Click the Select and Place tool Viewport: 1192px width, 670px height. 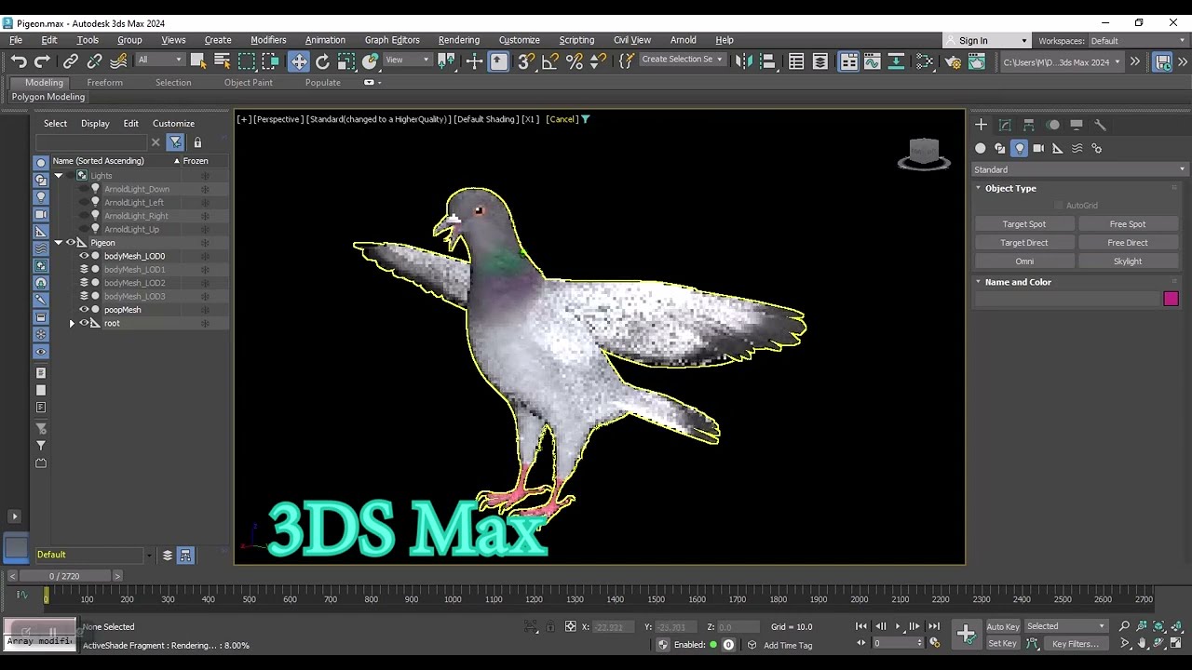tap(371, 61)
